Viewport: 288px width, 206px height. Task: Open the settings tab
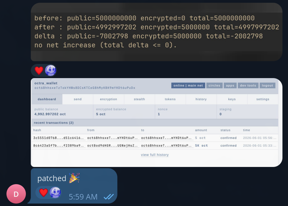(x=263, y=99)
